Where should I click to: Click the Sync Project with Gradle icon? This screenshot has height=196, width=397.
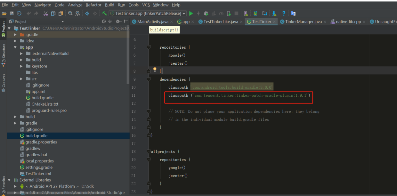click(255, 13)
